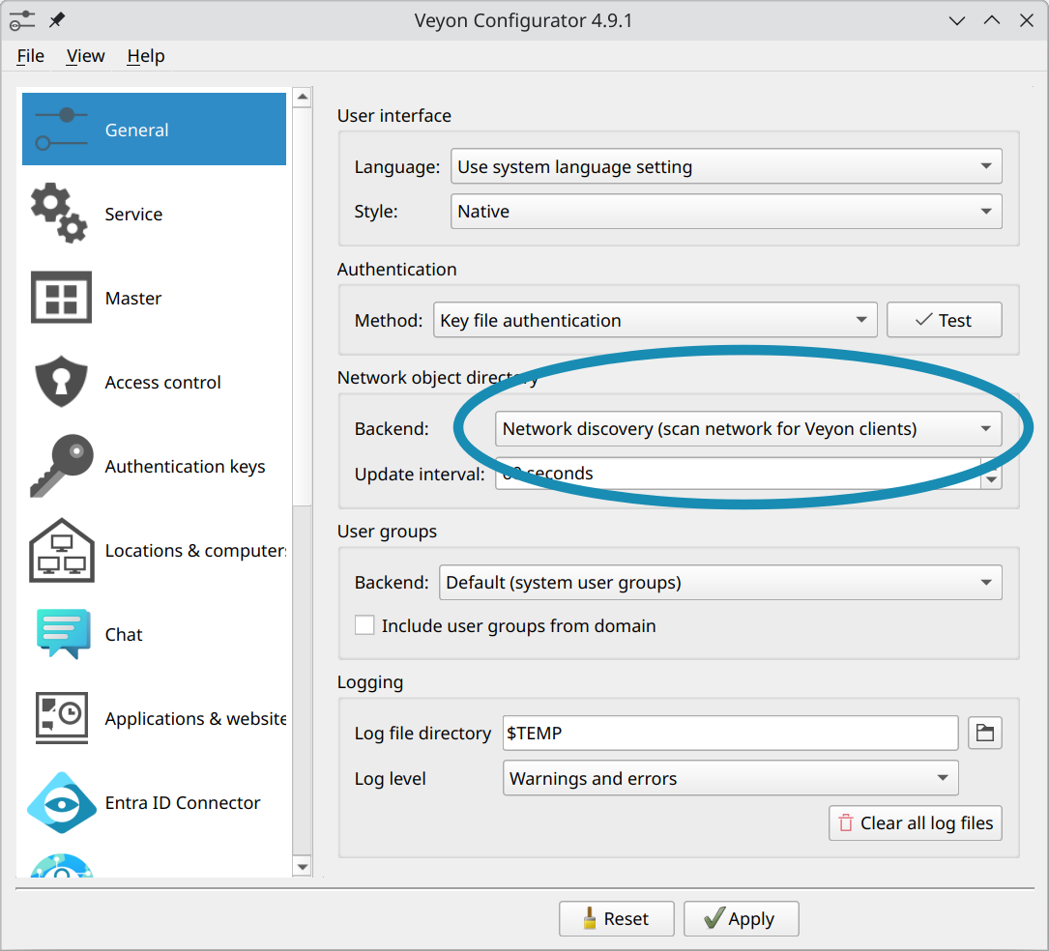Image resolution: width=1049 pixels, height=951 pixels.
Task: Expand the Language dropdown
Action: click(x=725, y=166)
